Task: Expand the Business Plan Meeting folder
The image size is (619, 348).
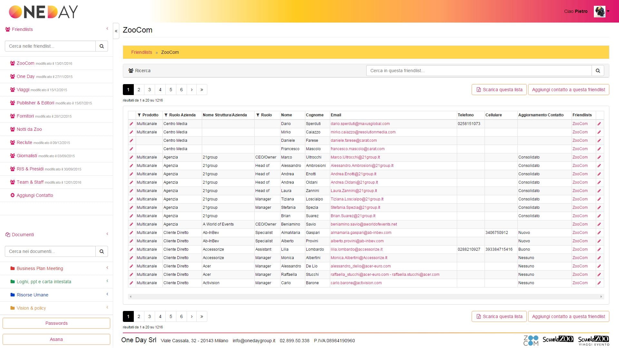Action: (107, 268)
